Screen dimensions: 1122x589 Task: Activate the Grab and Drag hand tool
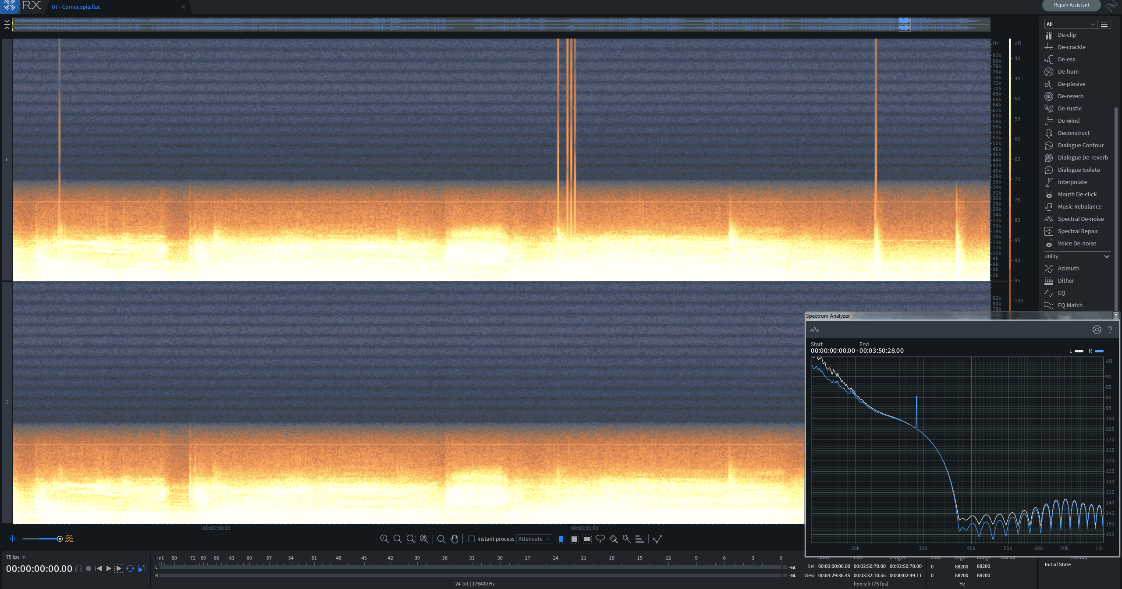pyautogui.click(x=454, y=539)
